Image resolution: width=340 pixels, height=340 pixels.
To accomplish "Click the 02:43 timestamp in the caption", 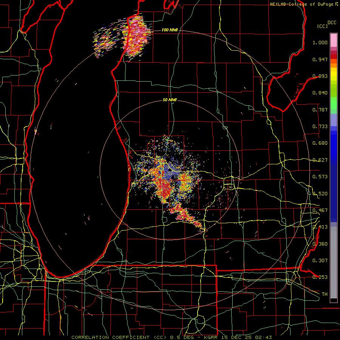I will pos(263,337).
